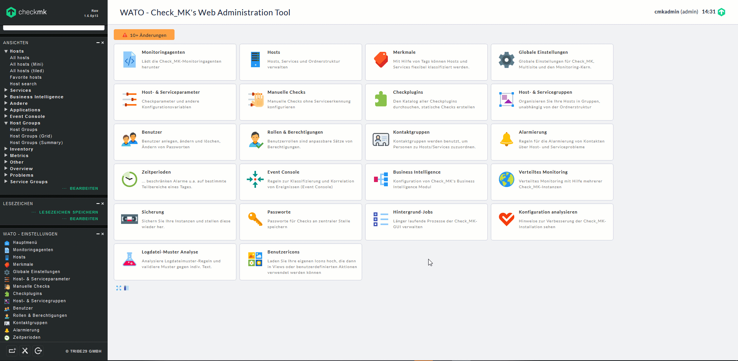Open the Hosts server tile icon
The image size is (738, 361).
(x=255, y=60)
